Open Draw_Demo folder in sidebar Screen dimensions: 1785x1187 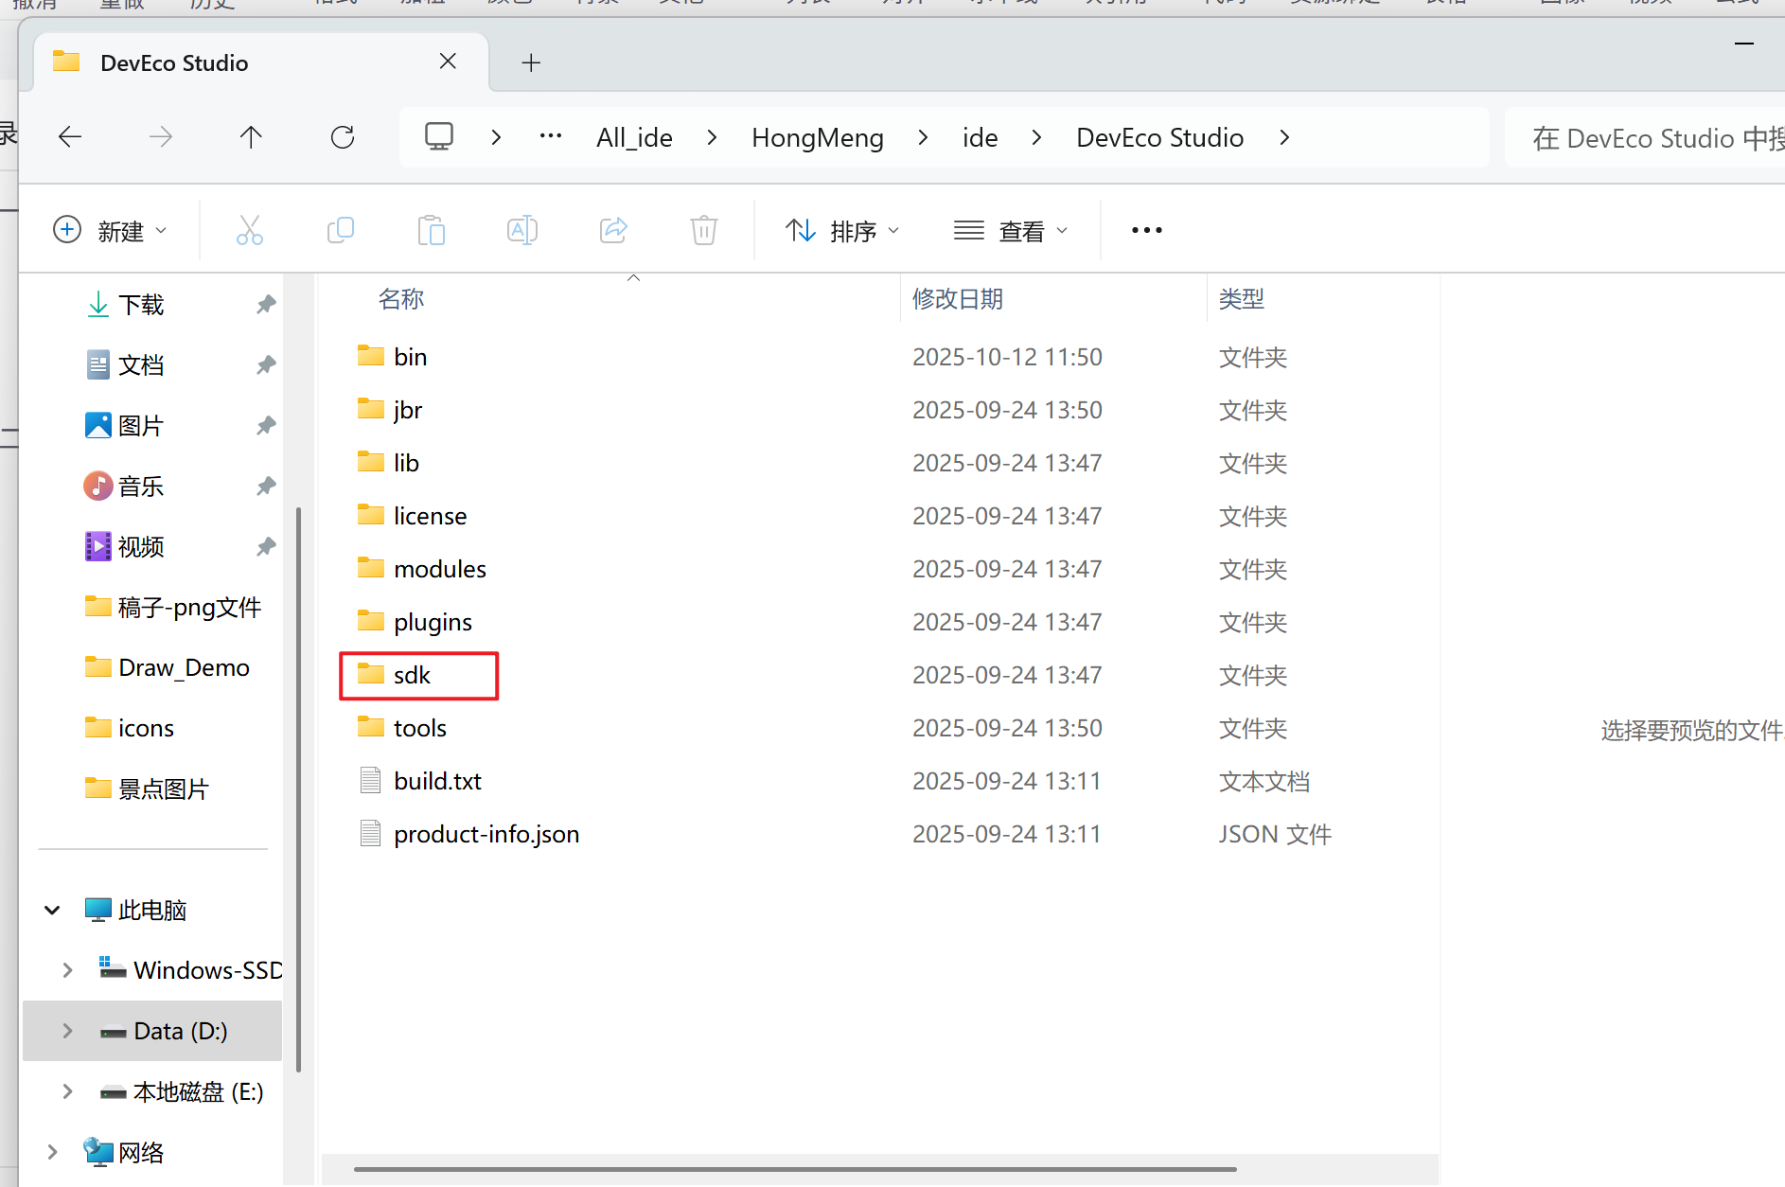click(168, 668)
